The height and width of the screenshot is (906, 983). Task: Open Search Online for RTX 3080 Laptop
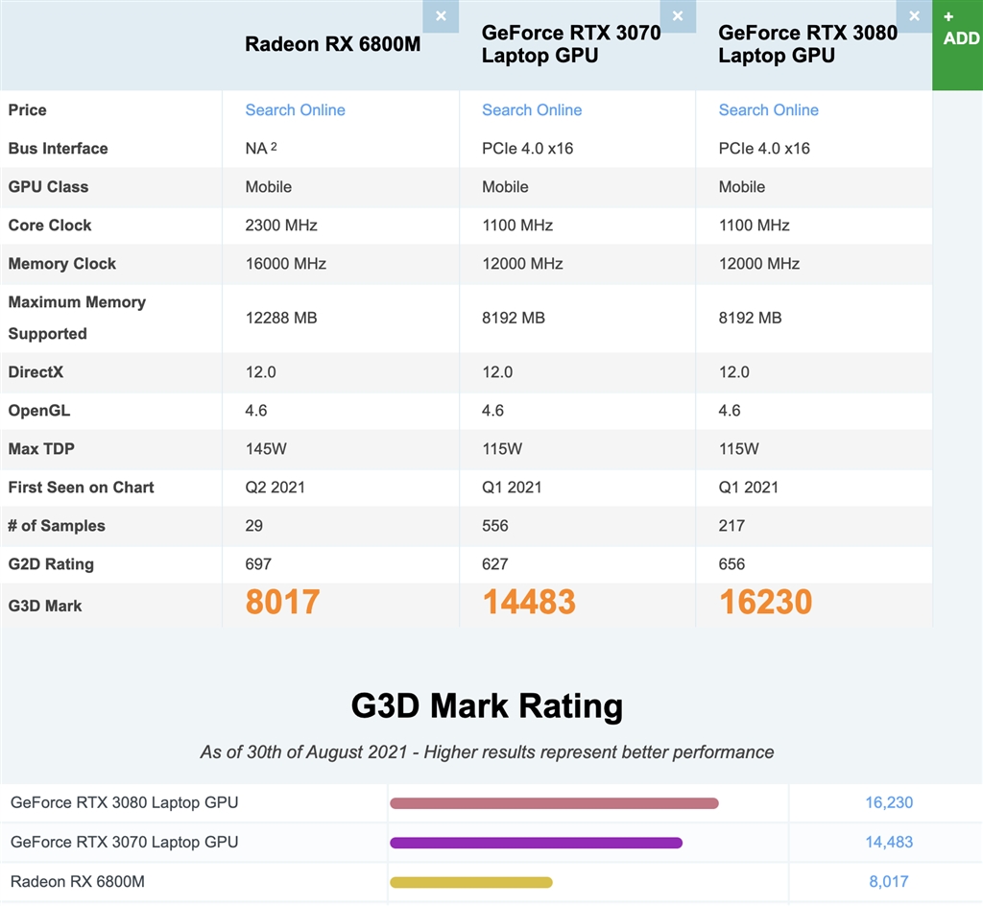pos(768,110)
